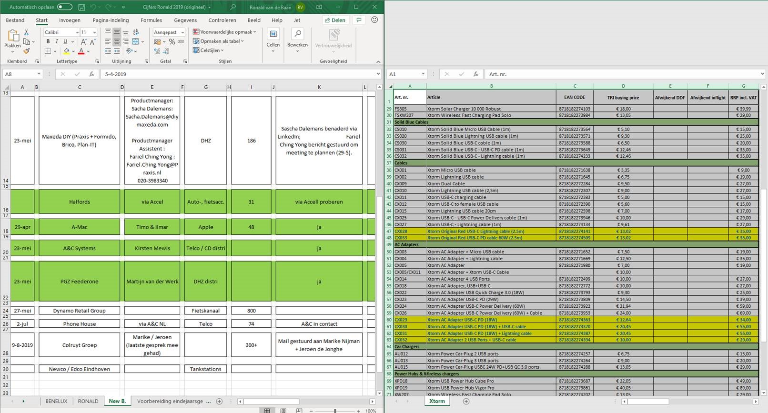The image size is (768, 413).
Task: Select the BENELUX sheet tab
Action: click(56, 401)
